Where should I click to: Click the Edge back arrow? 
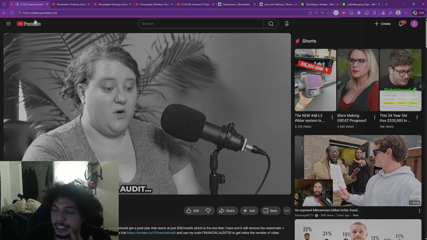pyautogui.click(x=4, y=13)
